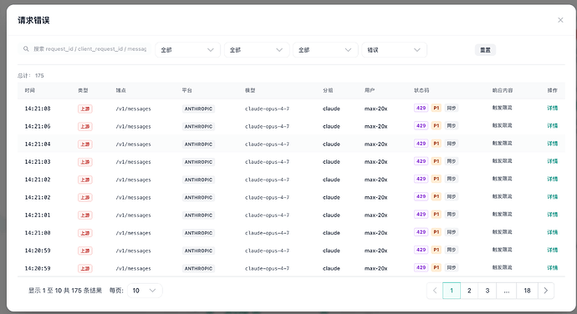Click the claude group cell in the 14:21:08 row
Image resolution: width=577 pixels, height=314 pixels.
tap(331, 109)
